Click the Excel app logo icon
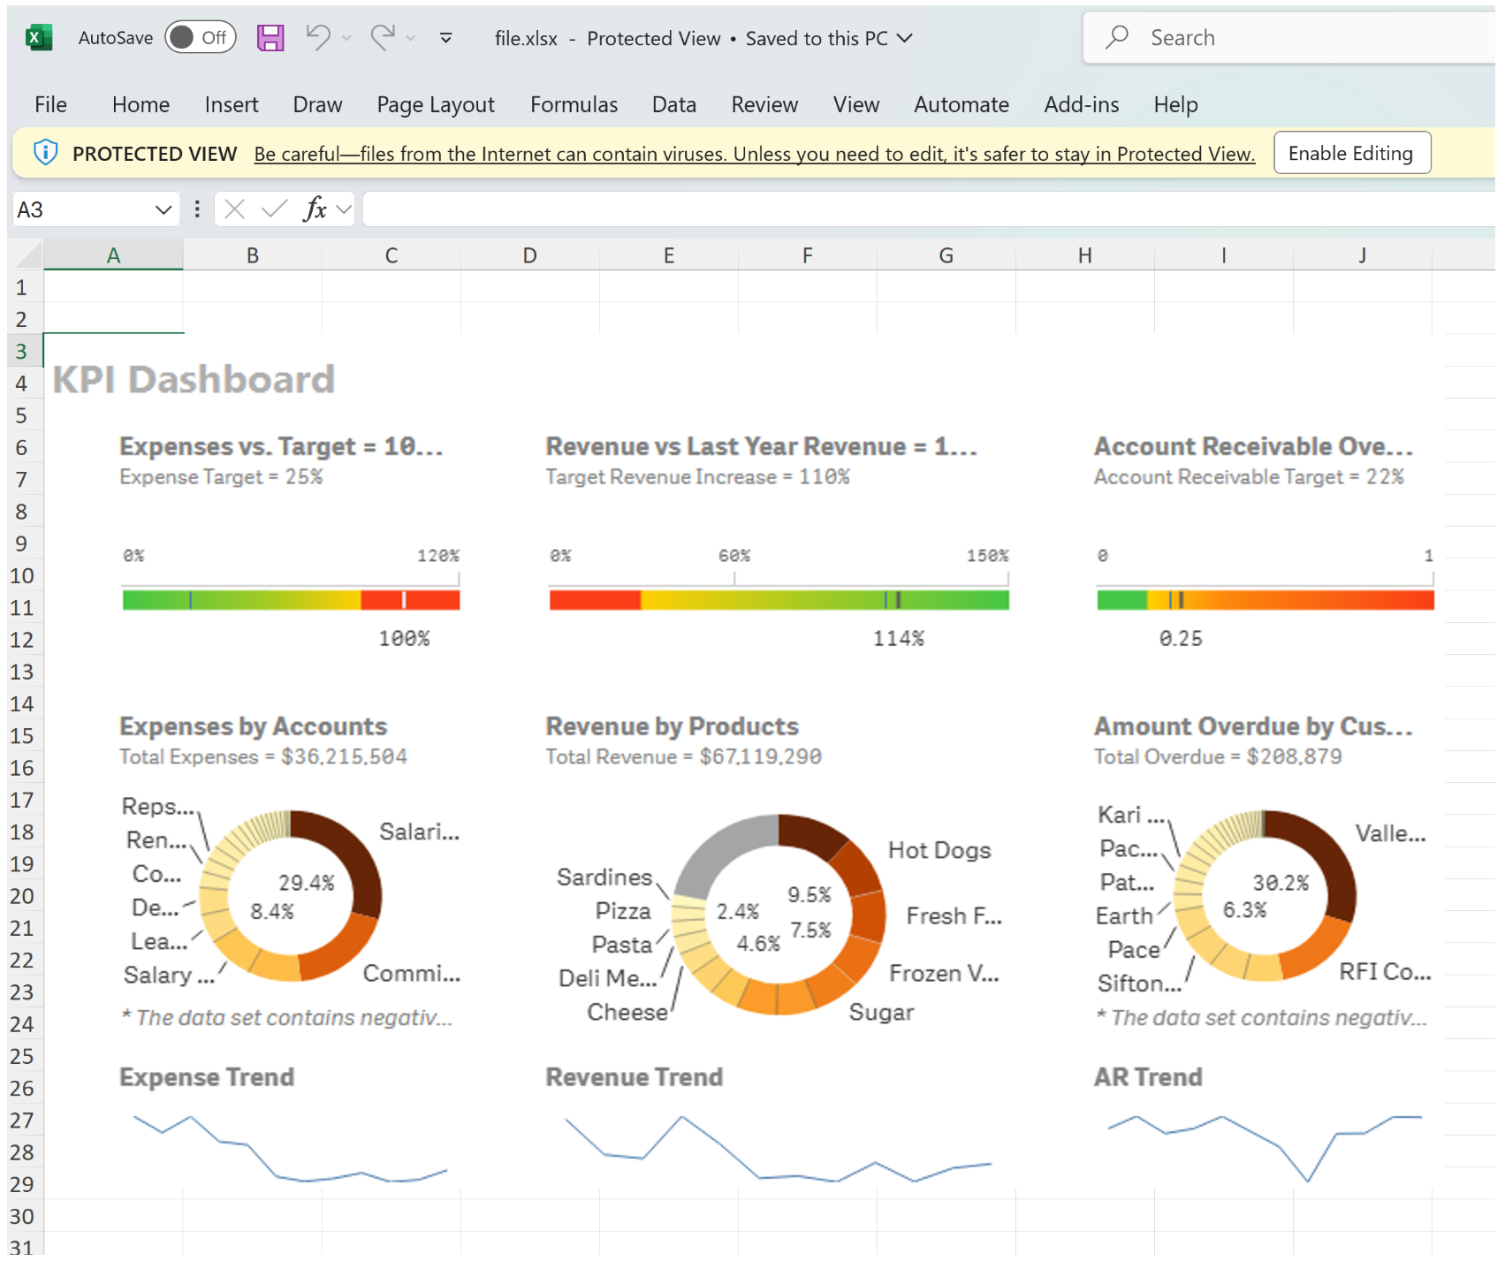1505x1261 pixels. [38, 38]
